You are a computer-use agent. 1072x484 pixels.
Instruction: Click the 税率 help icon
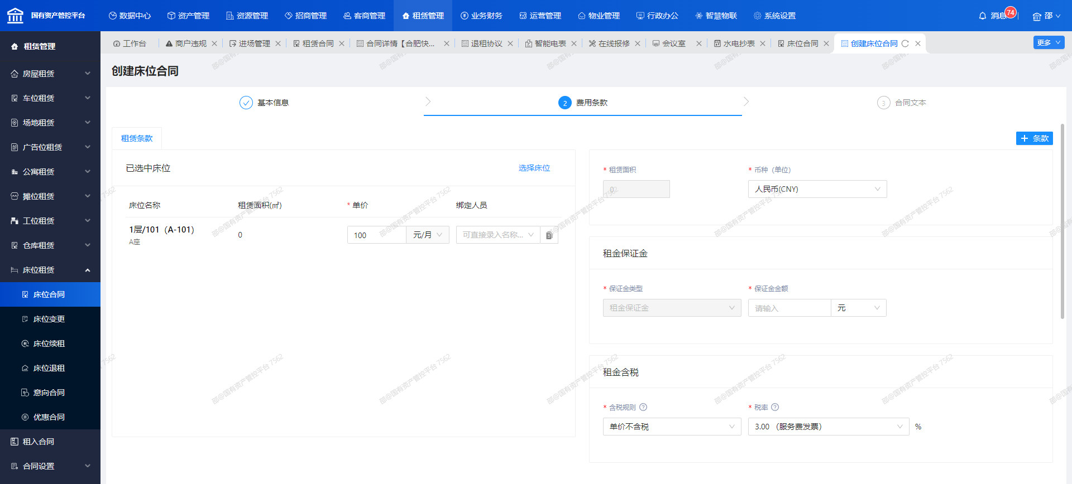[775, 407]
